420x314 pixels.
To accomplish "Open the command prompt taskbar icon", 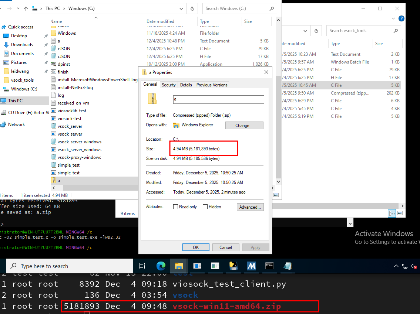I will point(269,266).
